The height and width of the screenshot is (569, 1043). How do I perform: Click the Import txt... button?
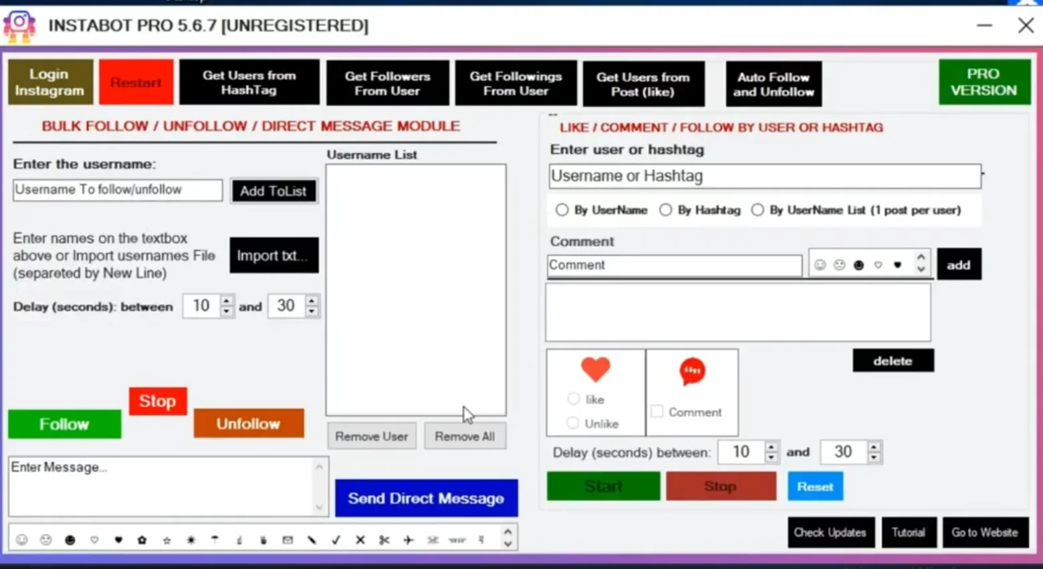pos(274,255)
